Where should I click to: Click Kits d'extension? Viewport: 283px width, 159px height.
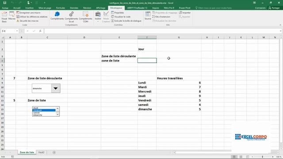click(161, 17)
